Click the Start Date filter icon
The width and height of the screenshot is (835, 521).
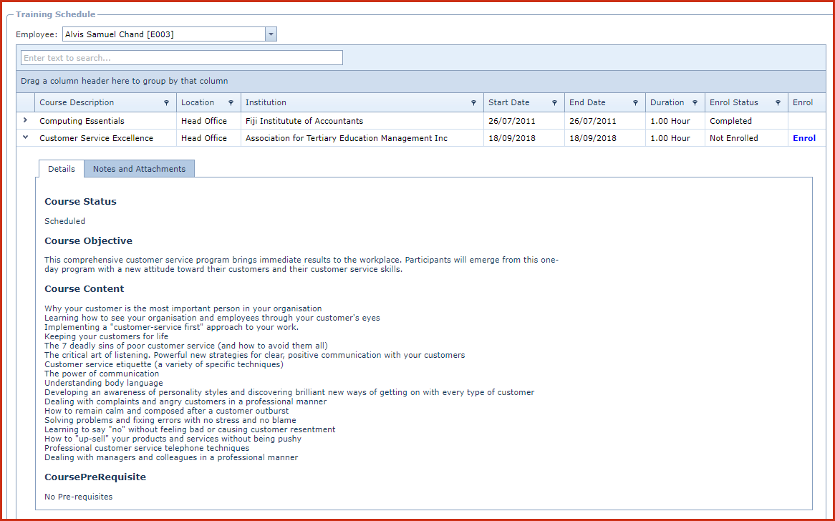(x=554, y=103)
